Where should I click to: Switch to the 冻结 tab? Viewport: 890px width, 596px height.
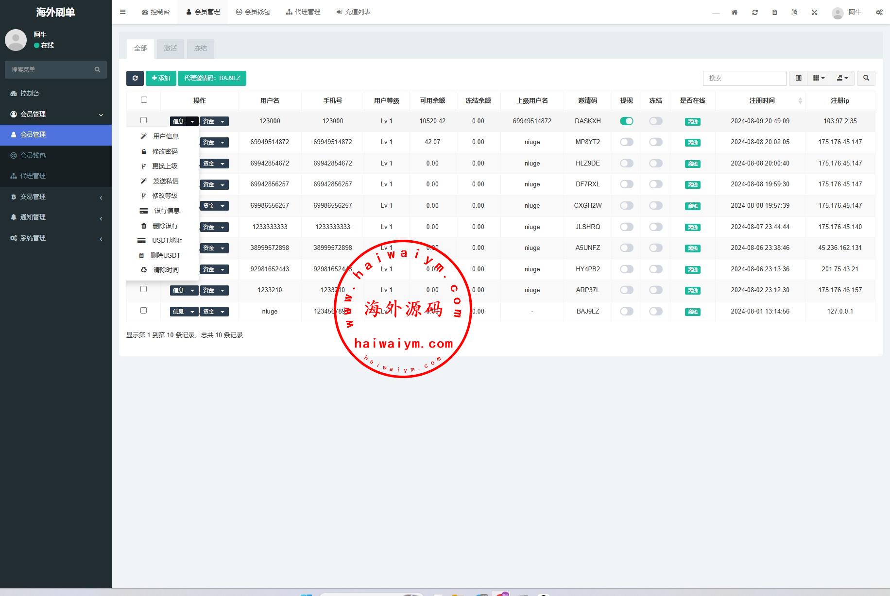(200, 49)
